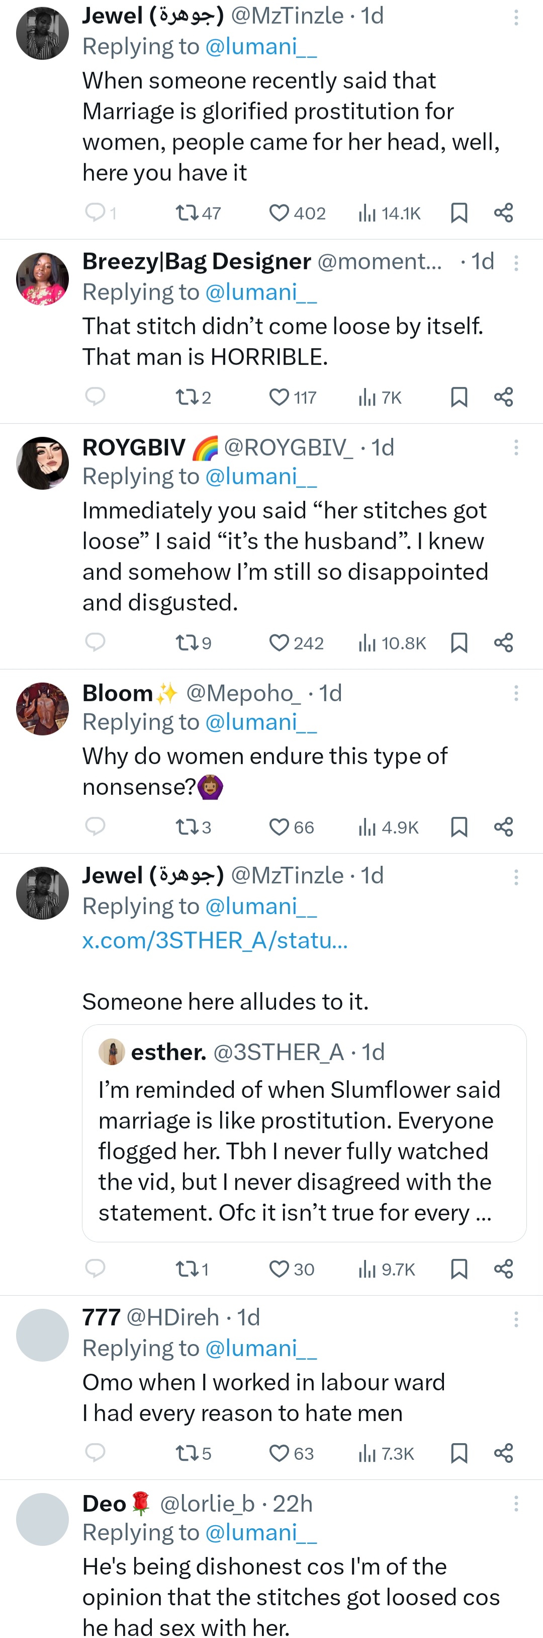Like Jewel's marriage prostitution reply
This screenshot has height=1638, width=543.
tap(280, 213)
